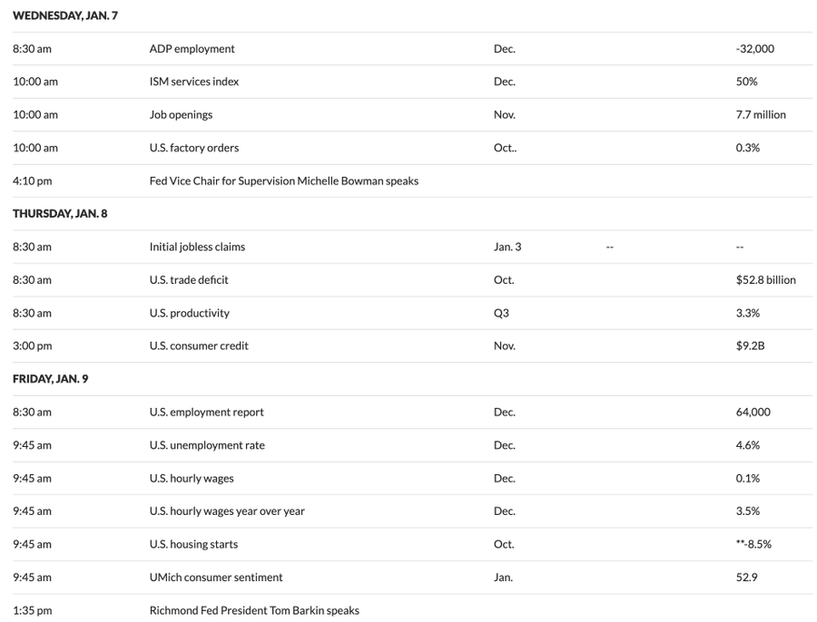The height and width of the screenshot is (622, 817).
Task: Open the U.S. productivity report
Action: tap(189, 313)
